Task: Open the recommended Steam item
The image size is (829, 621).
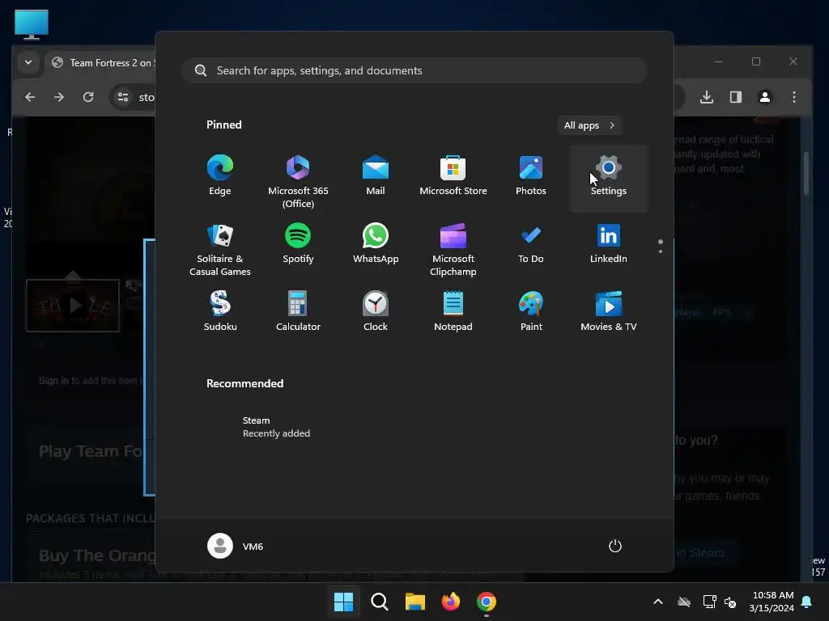Action: (275, 427)
